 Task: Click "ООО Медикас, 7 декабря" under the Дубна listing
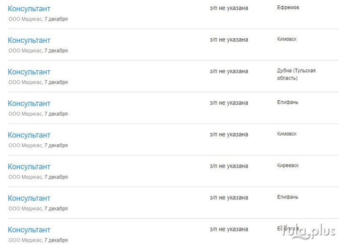click(38, 82)
